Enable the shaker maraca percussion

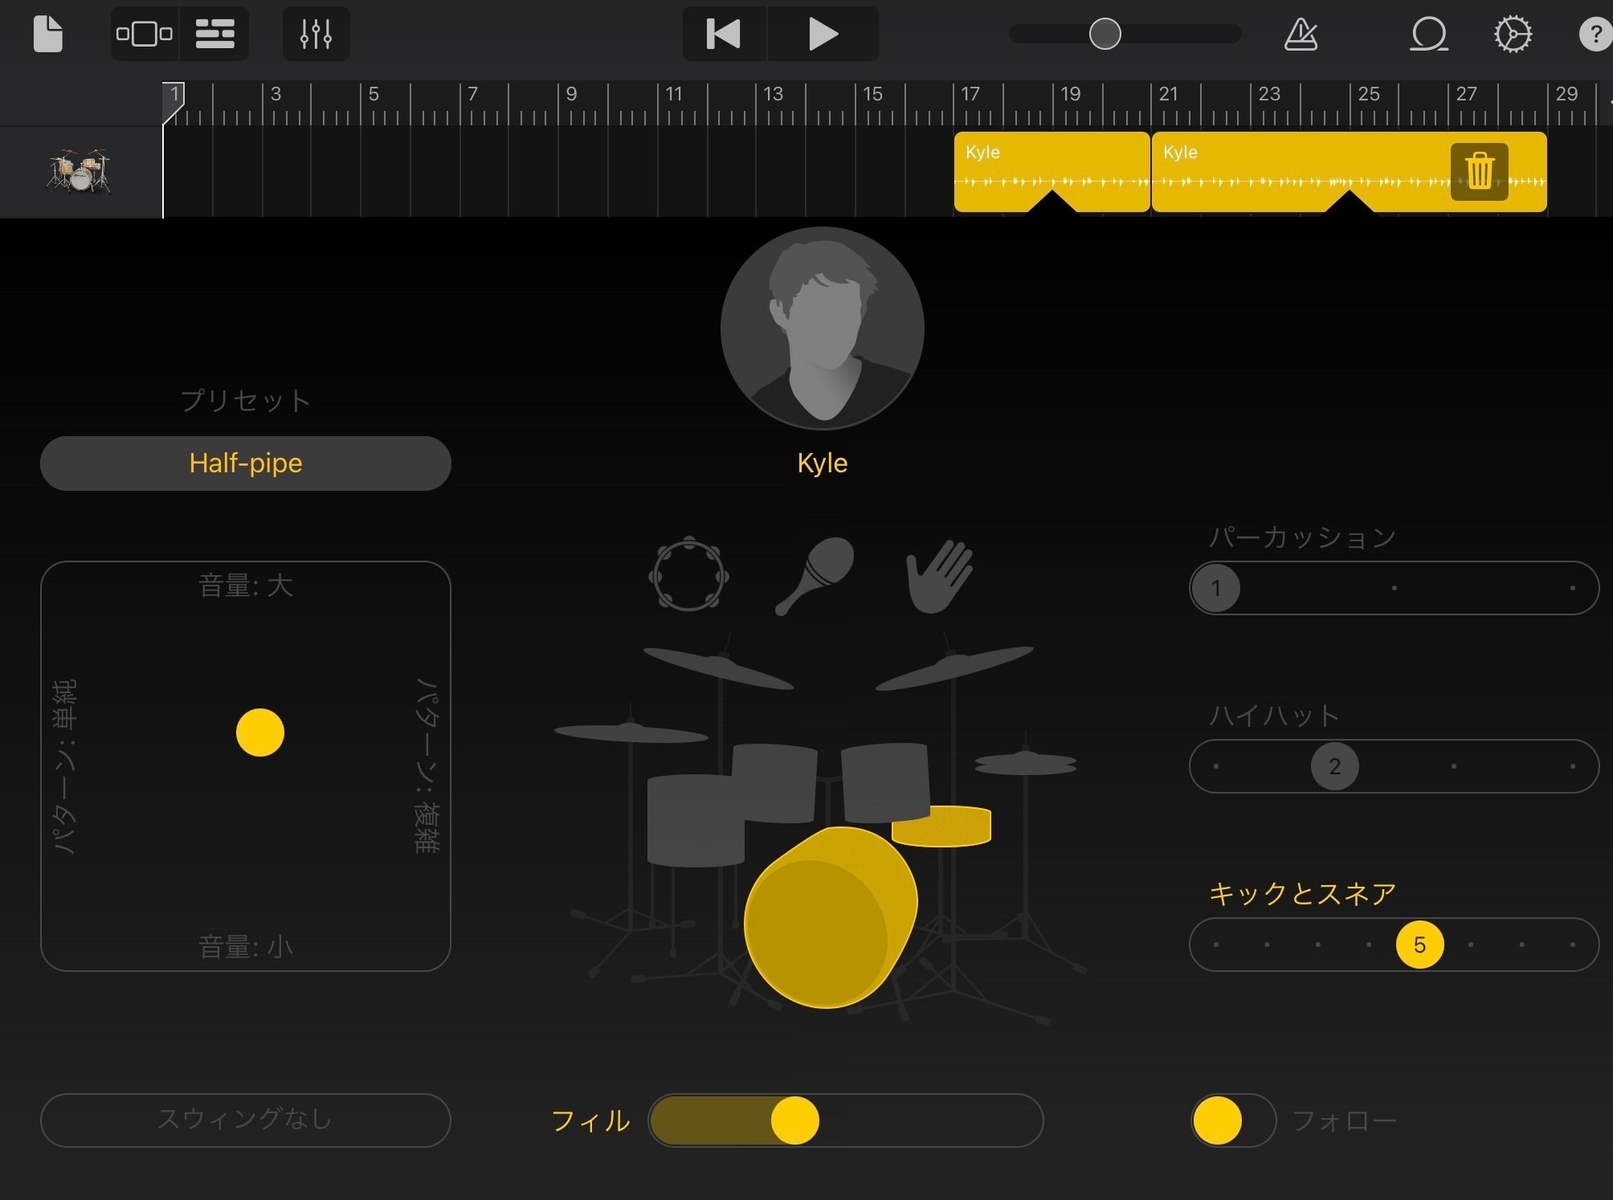coord(814,575)
